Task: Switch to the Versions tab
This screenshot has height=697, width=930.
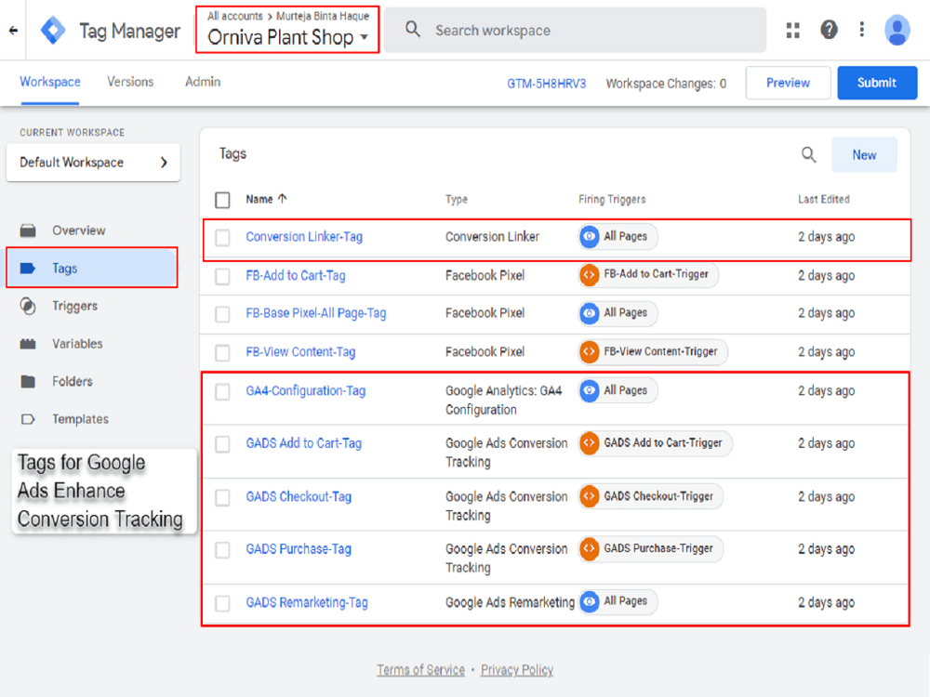Action: [130, 82]
